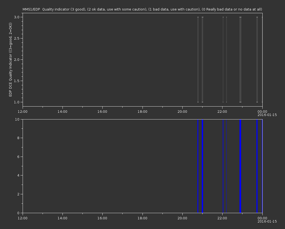Click the 12:00 time label under upper plot
The height and width of the screenshot is (229, 285).
click(x=23, y=111)
